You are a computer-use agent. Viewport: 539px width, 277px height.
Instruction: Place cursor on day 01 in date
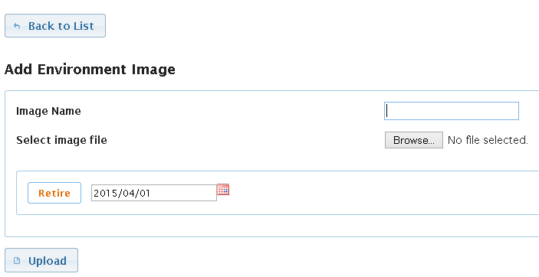(143, 194)
